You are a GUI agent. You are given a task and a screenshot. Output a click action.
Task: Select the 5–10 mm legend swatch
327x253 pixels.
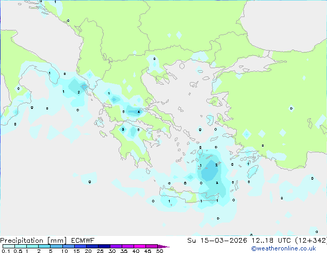tap(56, 246)
